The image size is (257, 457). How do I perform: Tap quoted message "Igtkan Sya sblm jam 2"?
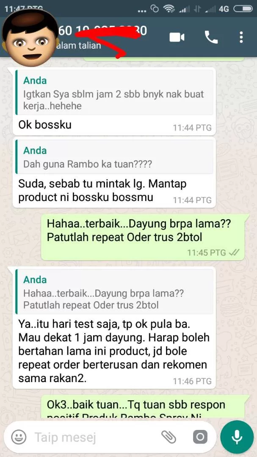tap(115, 92)
